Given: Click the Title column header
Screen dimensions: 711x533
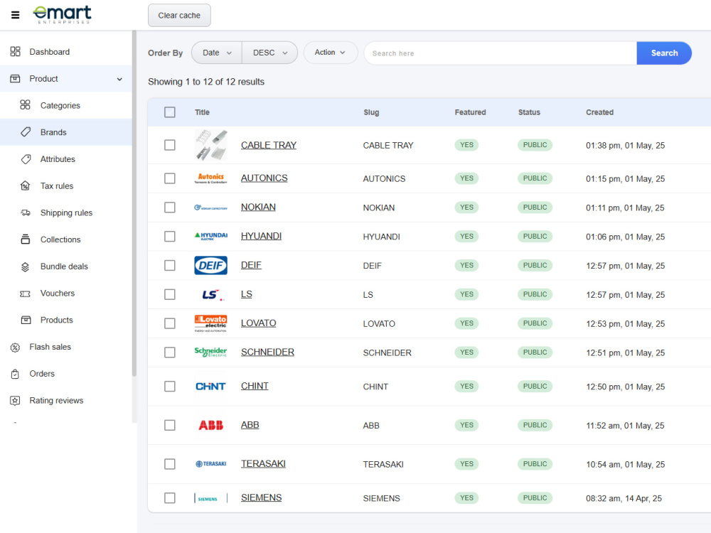Looking at the screenshot, I should point(202,112).
